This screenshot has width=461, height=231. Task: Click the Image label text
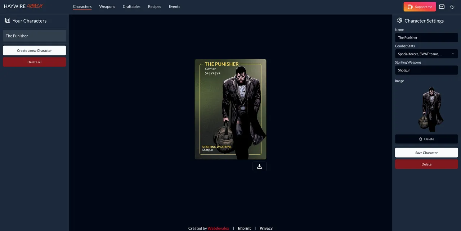[399, 81]
